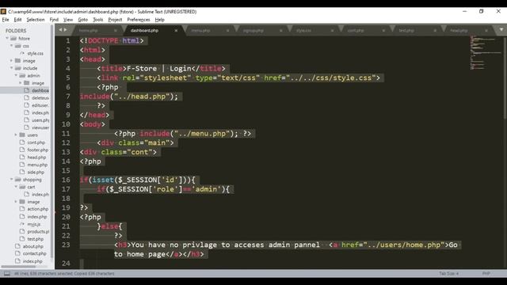Screen dimensions: 507x285
Task: Click the side.php file icon
Action: [22, 172]
